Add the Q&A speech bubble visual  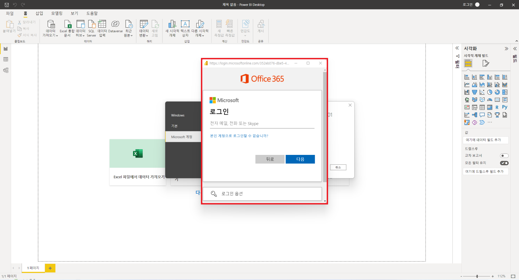click(482, 115)
